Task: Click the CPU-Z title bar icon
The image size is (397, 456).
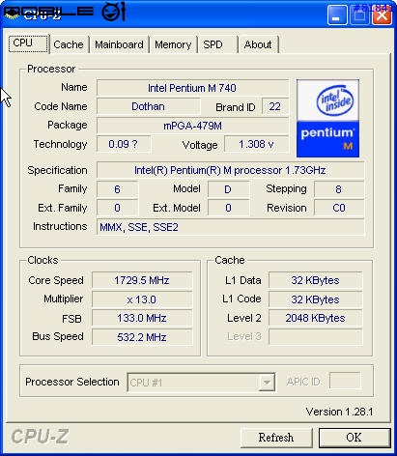Action: tap(12, 14)
